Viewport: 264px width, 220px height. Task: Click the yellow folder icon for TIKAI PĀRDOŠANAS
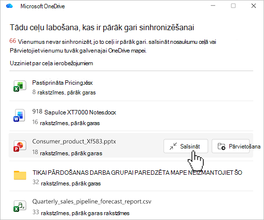20,175
